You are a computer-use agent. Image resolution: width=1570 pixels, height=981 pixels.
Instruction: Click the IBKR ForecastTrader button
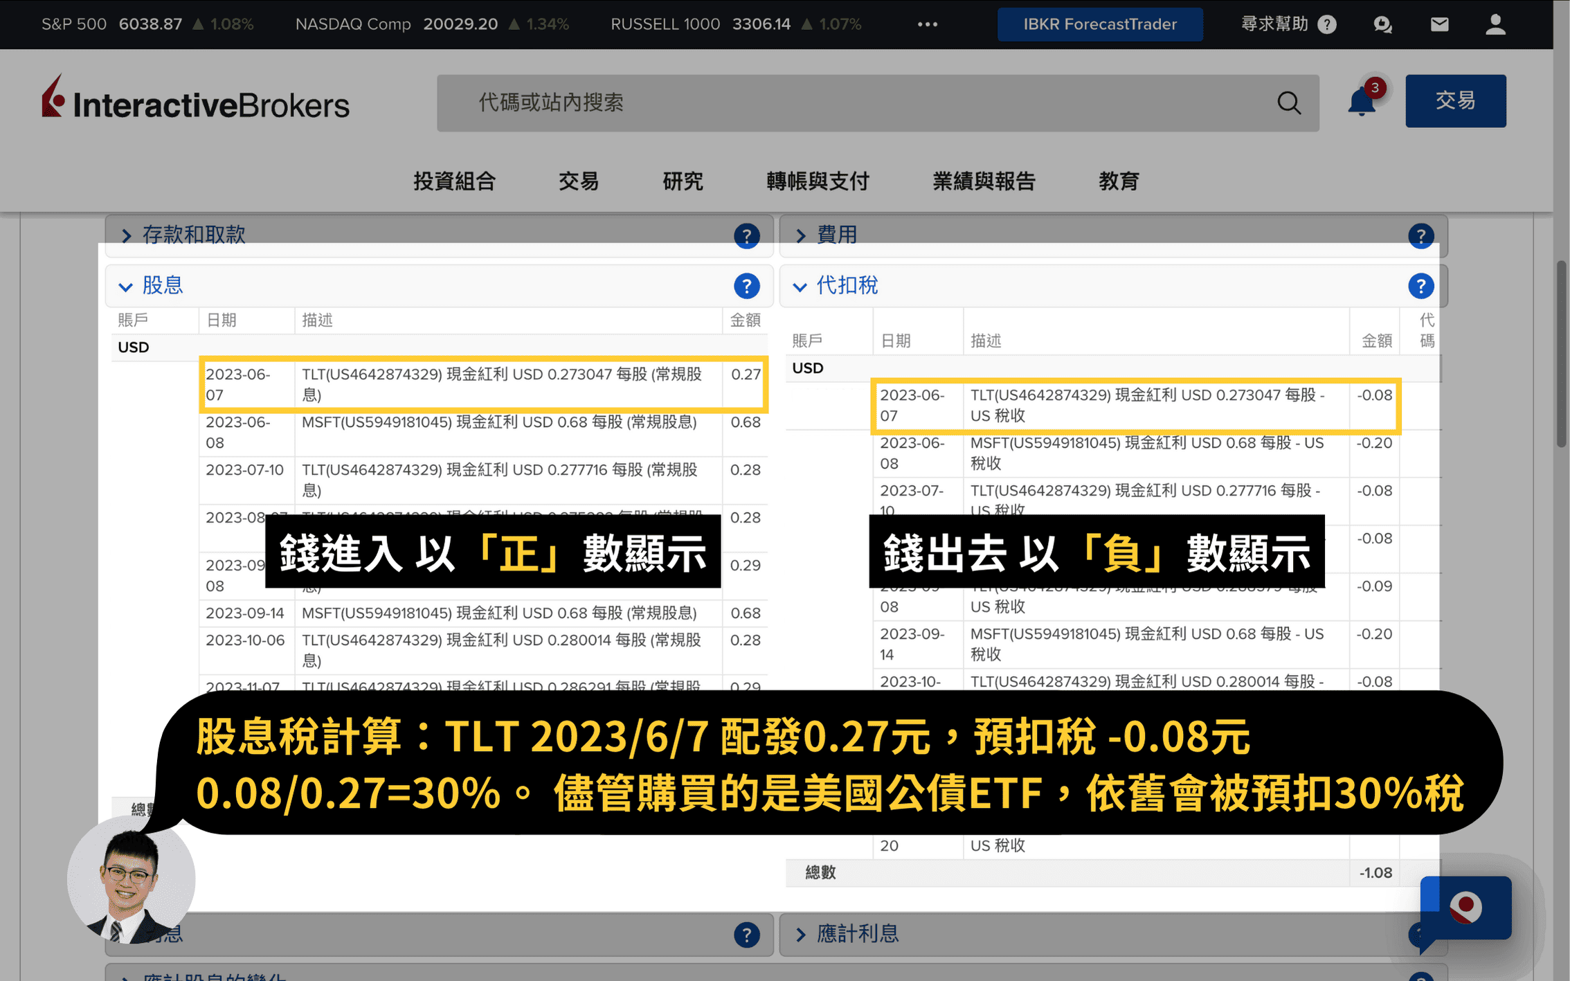pos(1099,24)
